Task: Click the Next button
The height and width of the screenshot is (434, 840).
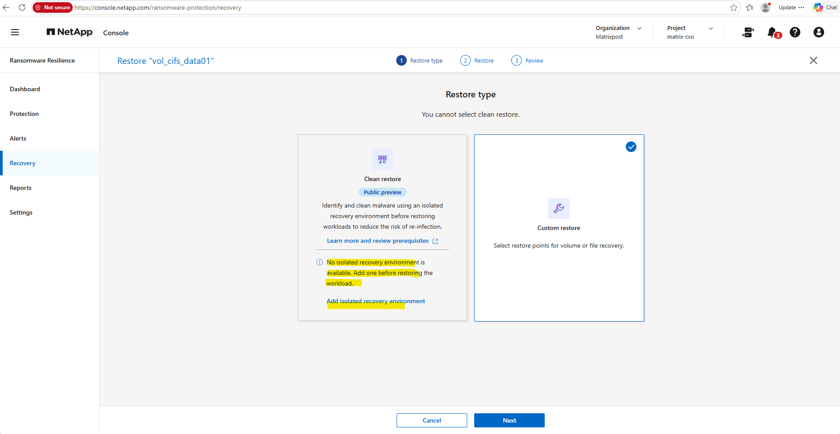Action: (509, 420)
